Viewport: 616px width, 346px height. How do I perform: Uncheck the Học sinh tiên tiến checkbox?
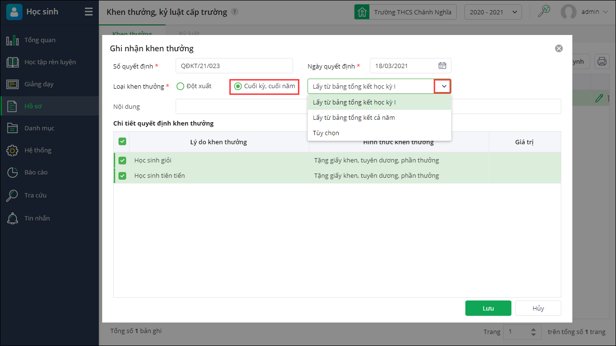click(122, 176)
